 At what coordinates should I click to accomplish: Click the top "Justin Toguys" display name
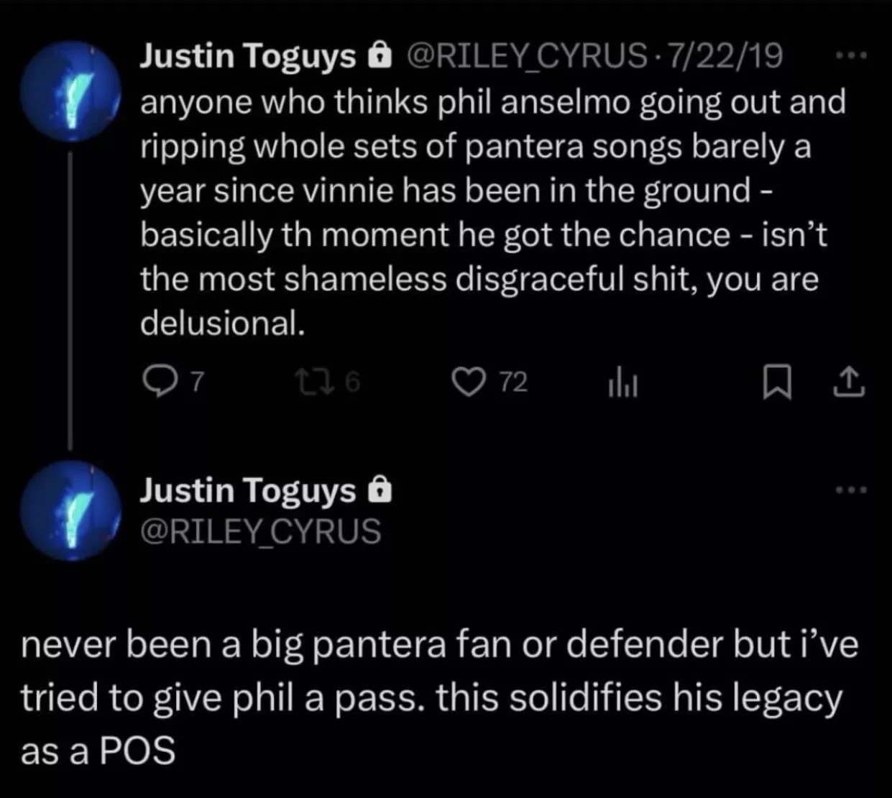coord(247,55)
